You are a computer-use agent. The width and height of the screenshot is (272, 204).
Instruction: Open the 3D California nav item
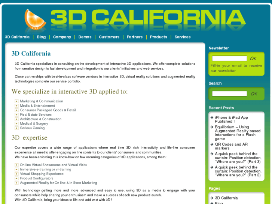pos(17,37)
